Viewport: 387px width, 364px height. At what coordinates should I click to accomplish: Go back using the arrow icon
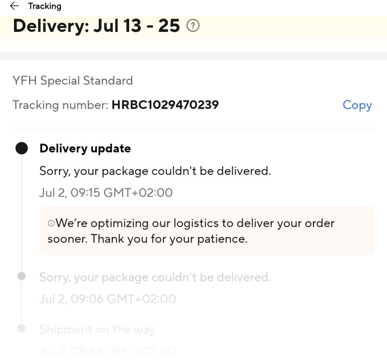point(15,6)
